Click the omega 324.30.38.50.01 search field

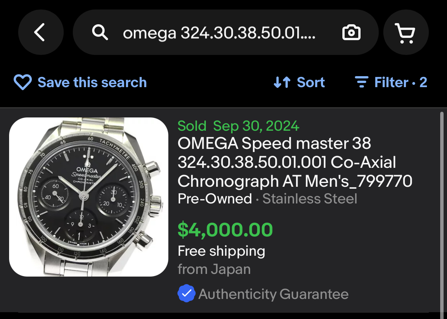[x=219, y=33]
